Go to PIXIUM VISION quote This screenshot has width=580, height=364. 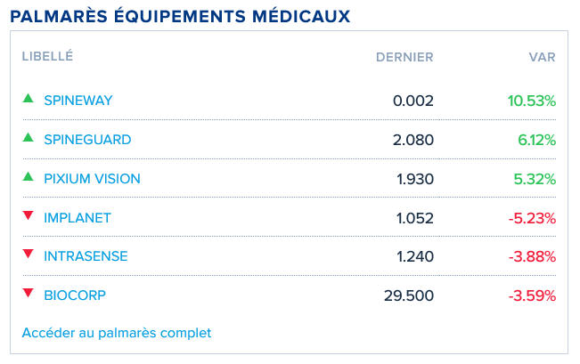[92, 179]
